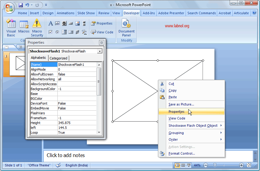Viewport: 260px width, 171px height.
Task: Switch to Slide Sorter view
Action: [x=183, y=165]
